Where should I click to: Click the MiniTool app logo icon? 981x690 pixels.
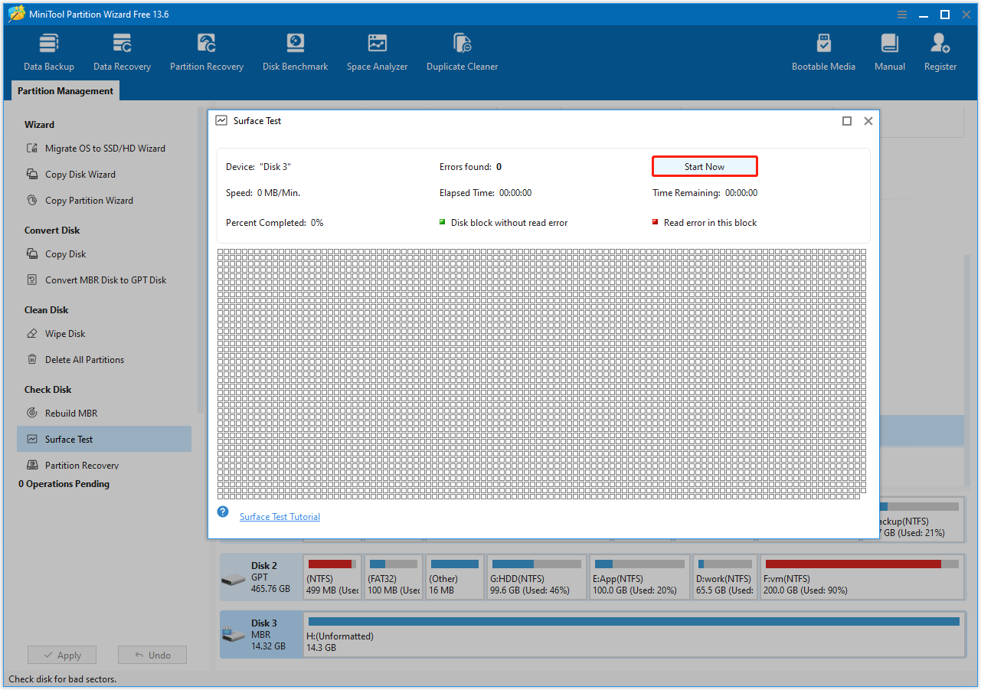16,15
